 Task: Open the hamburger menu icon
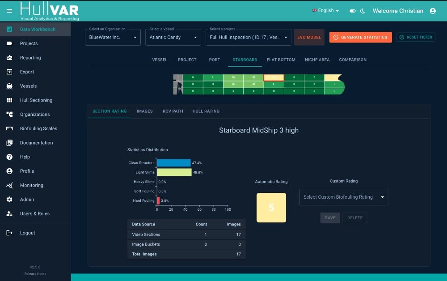coord(9,11)
